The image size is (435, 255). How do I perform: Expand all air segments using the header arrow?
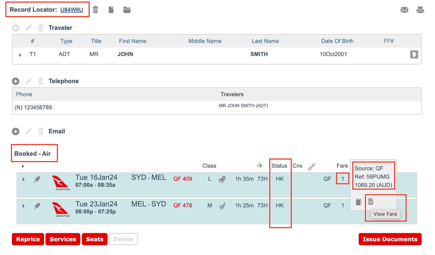click(23, 166)
